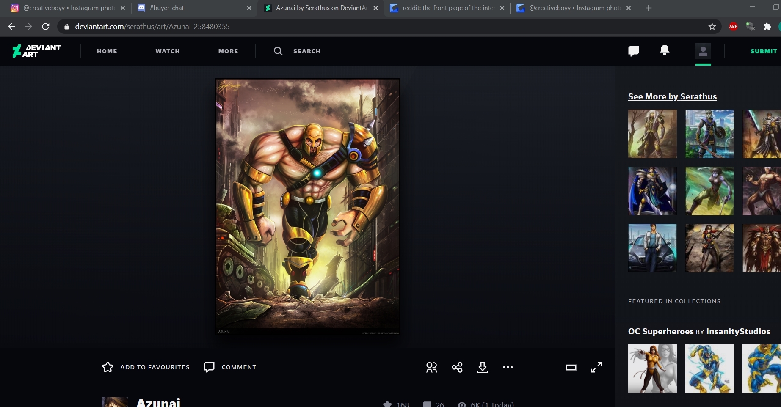Download the Azunai artwork
Viewport: 781px width, 407px height.
tap(483, 367)
